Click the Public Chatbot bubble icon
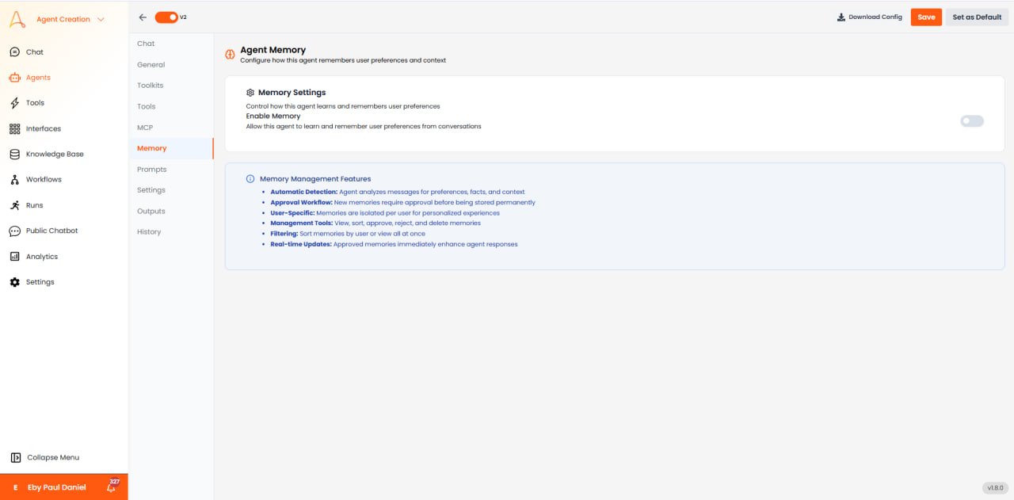Viewport: 1014px width, 500px height. click(14, 231)
